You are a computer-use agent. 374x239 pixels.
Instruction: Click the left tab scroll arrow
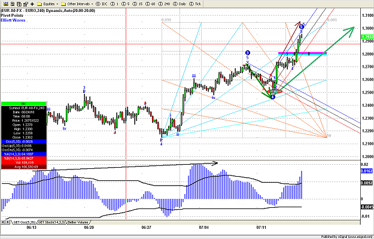[2, 222]
